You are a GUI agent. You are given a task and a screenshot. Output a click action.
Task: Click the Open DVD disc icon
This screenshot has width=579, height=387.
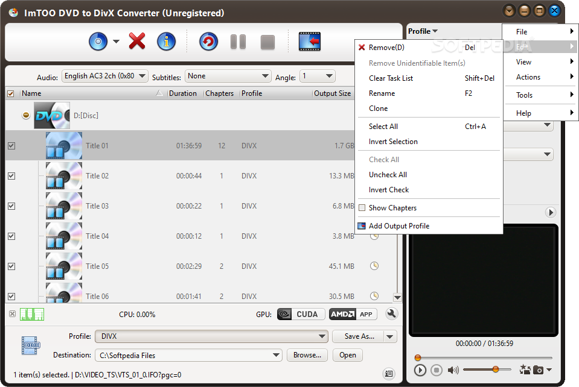98,41
